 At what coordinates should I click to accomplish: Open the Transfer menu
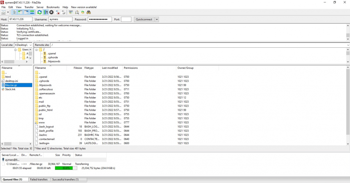[29, 7]
